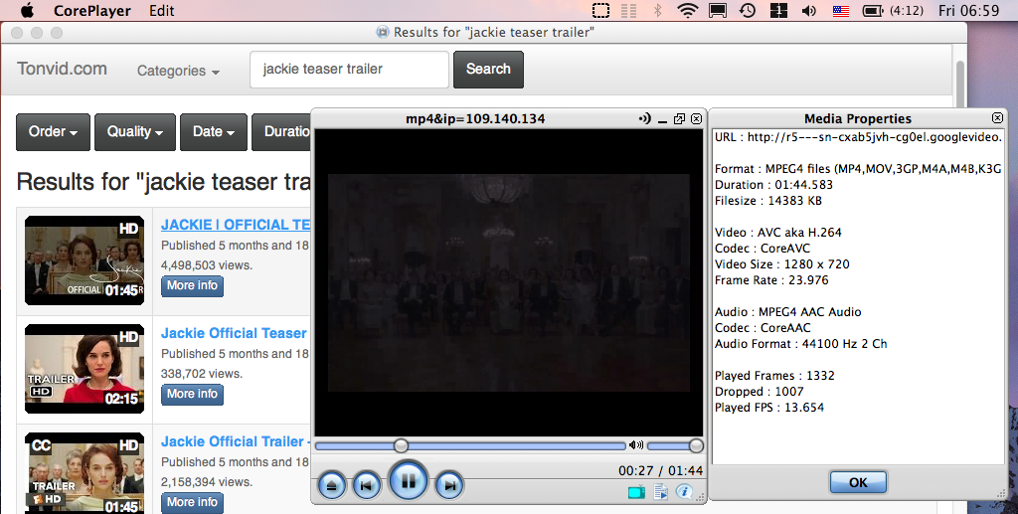The width and height of the screenshot is (1018, 514).
Task: Click the Search button
Action: coord(488,70)
